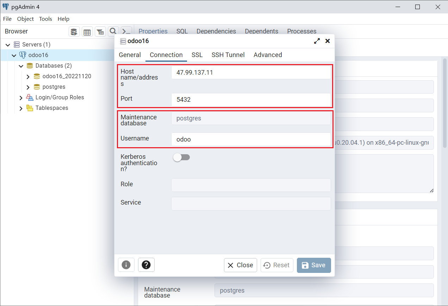Click the View Data table icon
Screen dimensions: 448x306
(87, 32)
